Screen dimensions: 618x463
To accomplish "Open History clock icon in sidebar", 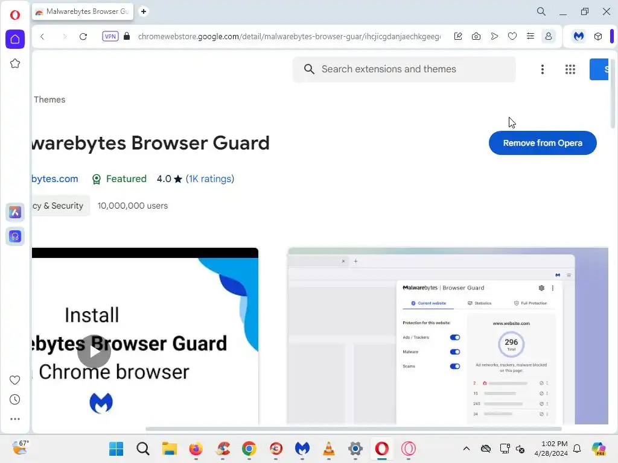I will 15,400.
